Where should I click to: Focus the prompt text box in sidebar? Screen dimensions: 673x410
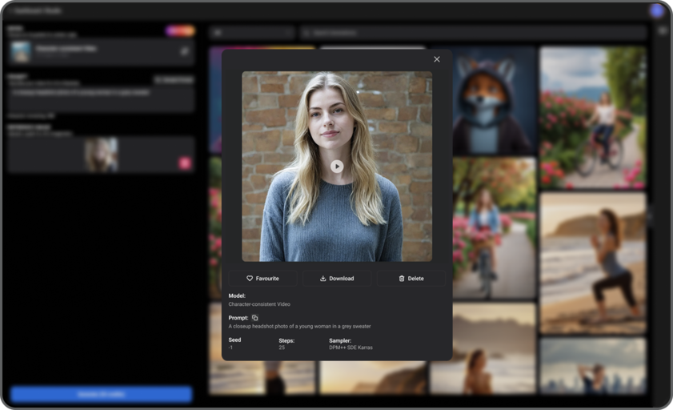101,98
